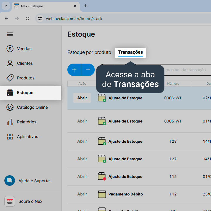
Task: Click Ajuste de Estoque text in row 0005-WT
Action: (125, 121)
